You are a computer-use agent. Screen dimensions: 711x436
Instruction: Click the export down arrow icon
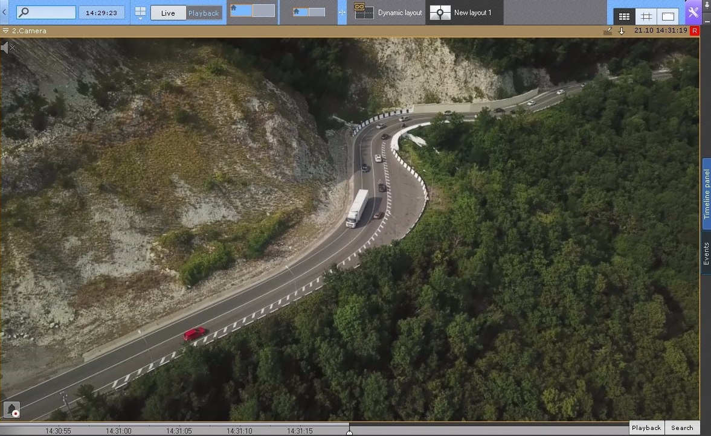click(622, 31)
